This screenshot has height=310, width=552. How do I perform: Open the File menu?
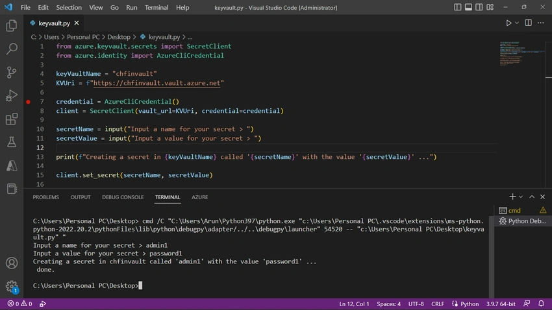point(25,7)
